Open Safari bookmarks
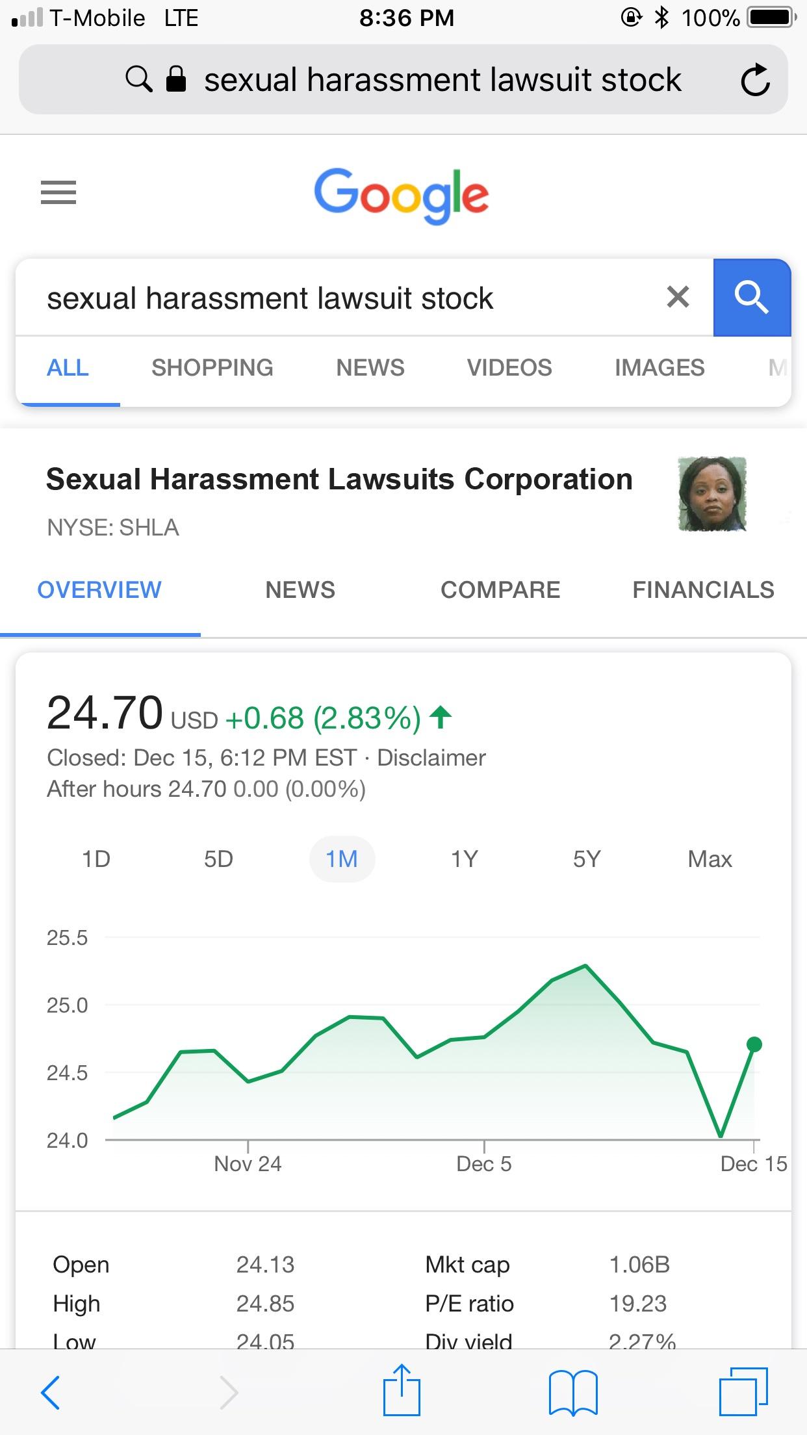The image size is (807, 1435). point(573,1393)
